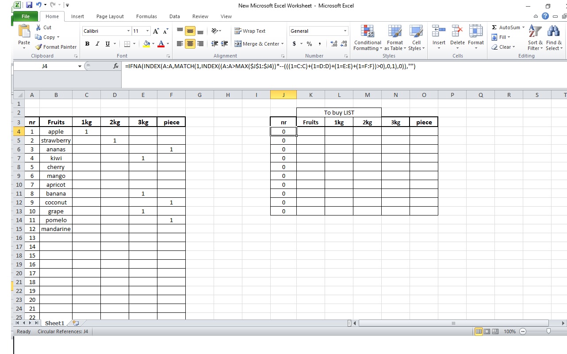Open the General number format dropdown
This screenshot has height=354, width=567.
tap(345, 31)
